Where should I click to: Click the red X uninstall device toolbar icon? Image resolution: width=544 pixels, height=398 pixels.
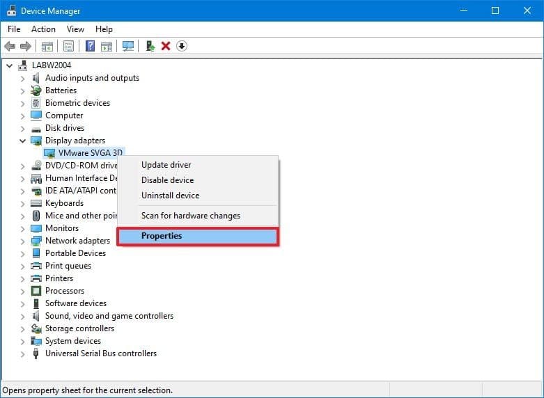pyautogui.click(x=166, y=46)
